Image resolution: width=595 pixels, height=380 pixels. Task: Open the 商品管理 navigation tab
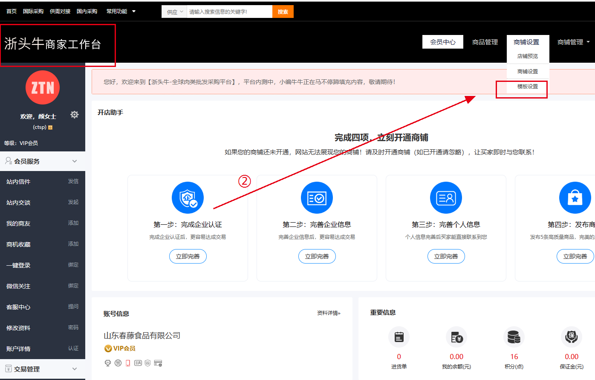pos(485,42)
